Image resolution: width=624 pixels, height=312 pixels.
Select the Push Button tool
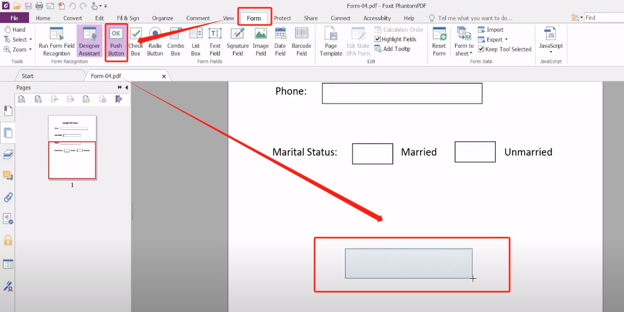tap(116, 42)
